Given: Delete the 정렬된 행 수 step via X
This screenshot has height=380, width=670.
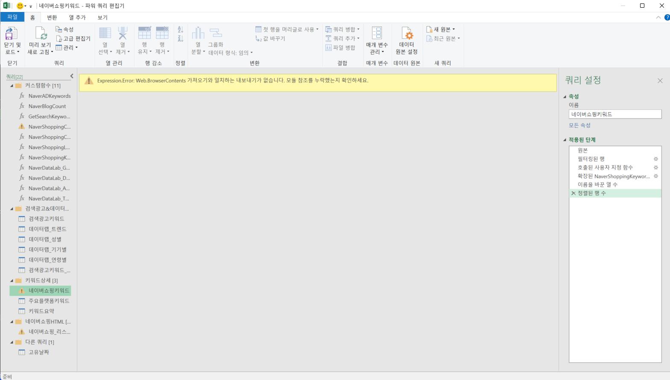Looking at the screenshot, I should [573, 193].
